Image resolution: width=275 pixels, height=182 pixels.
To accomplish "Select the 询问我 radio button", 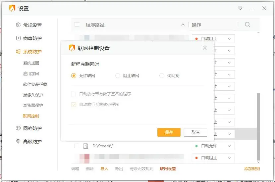I will pyautogui.click(x=162, y=76).
